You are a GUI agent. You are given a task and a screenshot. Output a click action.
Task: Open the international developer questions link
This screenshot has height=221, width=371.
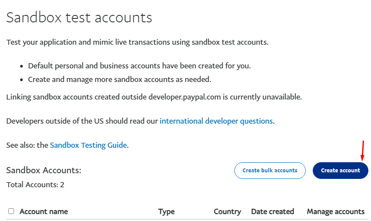pyautogui.click(x=216, y=121)
